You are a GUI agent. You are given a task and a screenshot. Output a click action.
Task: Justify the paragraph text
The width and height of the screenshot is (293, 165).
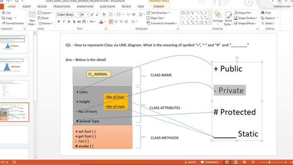[x=126, y=22]
